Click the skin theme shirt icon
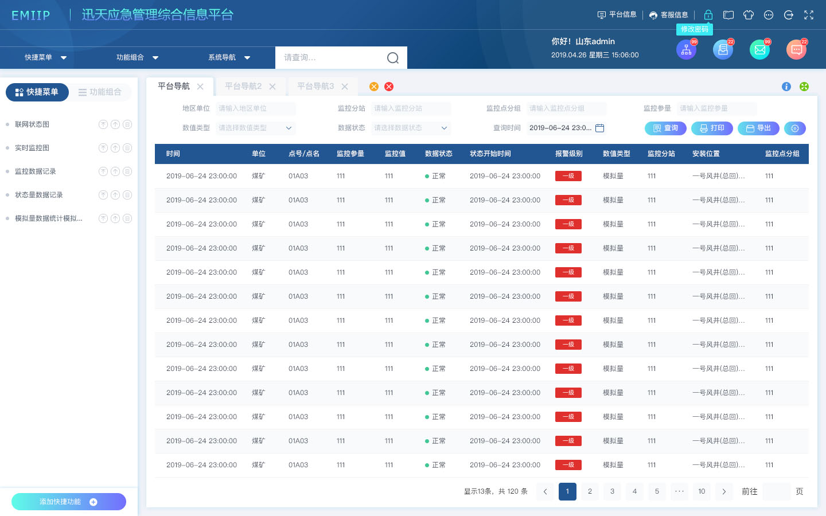Viewport: 826px width, 516px height. tap(749, 15)
